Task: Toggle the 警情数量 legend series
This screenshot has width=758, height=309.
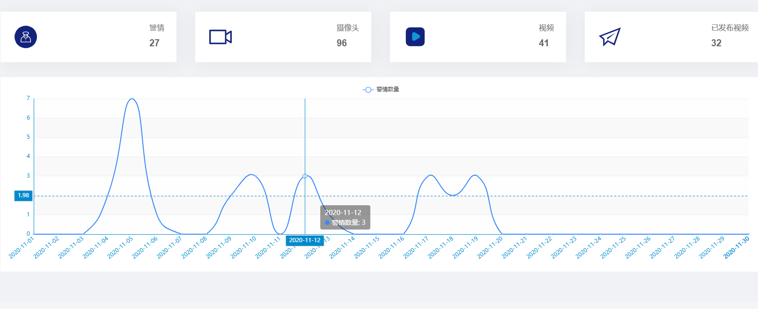Action: pos(381,89)
